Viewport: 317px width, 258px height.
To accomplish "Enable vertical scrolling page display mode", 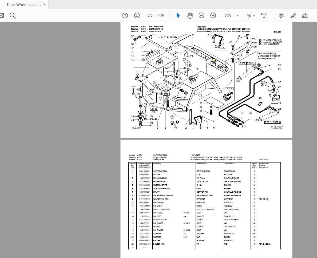I will pyautogui.click(x=264, y=15).
